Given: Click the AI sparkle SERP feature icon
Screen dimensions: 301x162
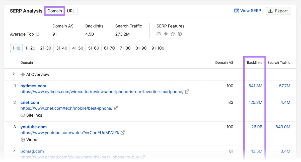Looking at the screenshot, I should (166, 34).
